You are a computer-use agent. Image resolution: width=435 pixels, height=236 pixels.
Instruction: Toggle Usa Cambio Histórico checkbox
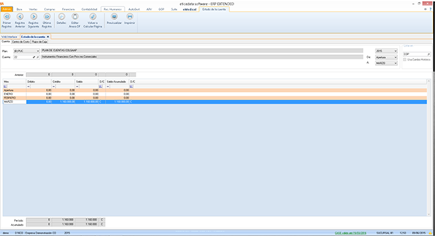coord(405,60)
